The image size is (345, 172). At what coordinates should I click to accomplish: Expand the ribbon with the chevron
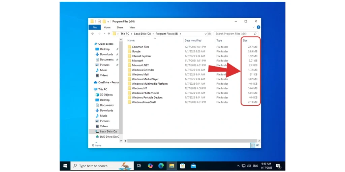pyautogui.click(x=254, y=27)
